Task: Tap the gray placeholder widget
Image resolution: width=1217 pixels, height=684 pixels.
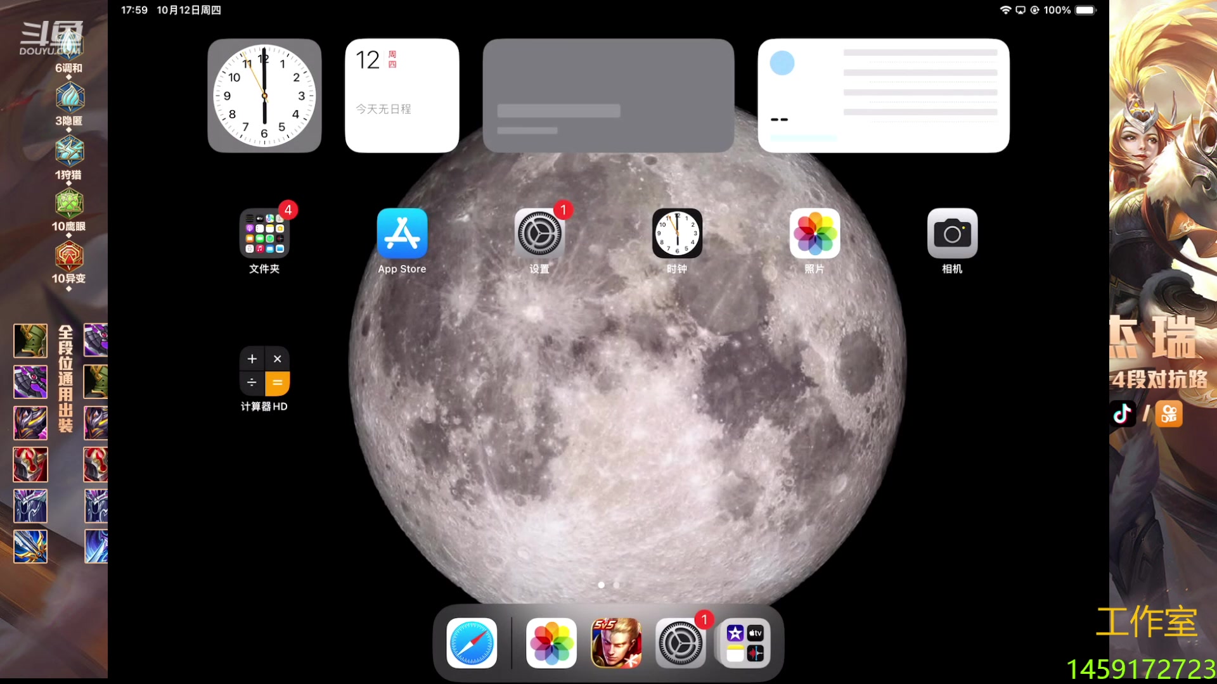Action: pyautogui.click(x=608, y=96)
